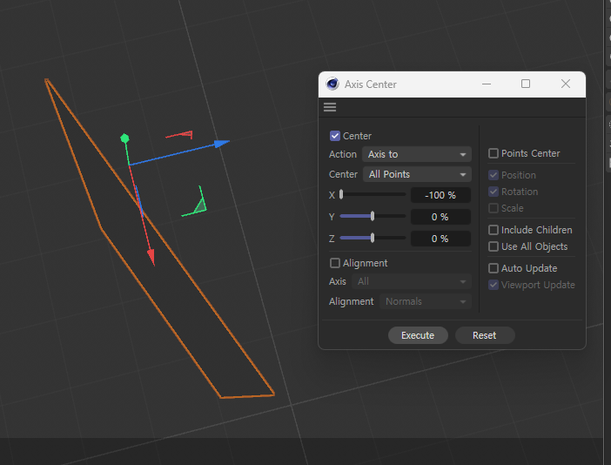Click the blue Z axis arrow handle
The width and height of the screenshot is (611, 465).
pyautogui.click(x=222, y=144)
